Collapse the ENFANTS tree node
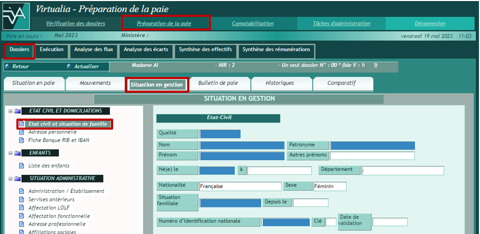 (x=10, y=153)
